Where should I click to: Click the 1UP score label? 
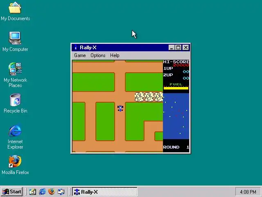point(168,69)
